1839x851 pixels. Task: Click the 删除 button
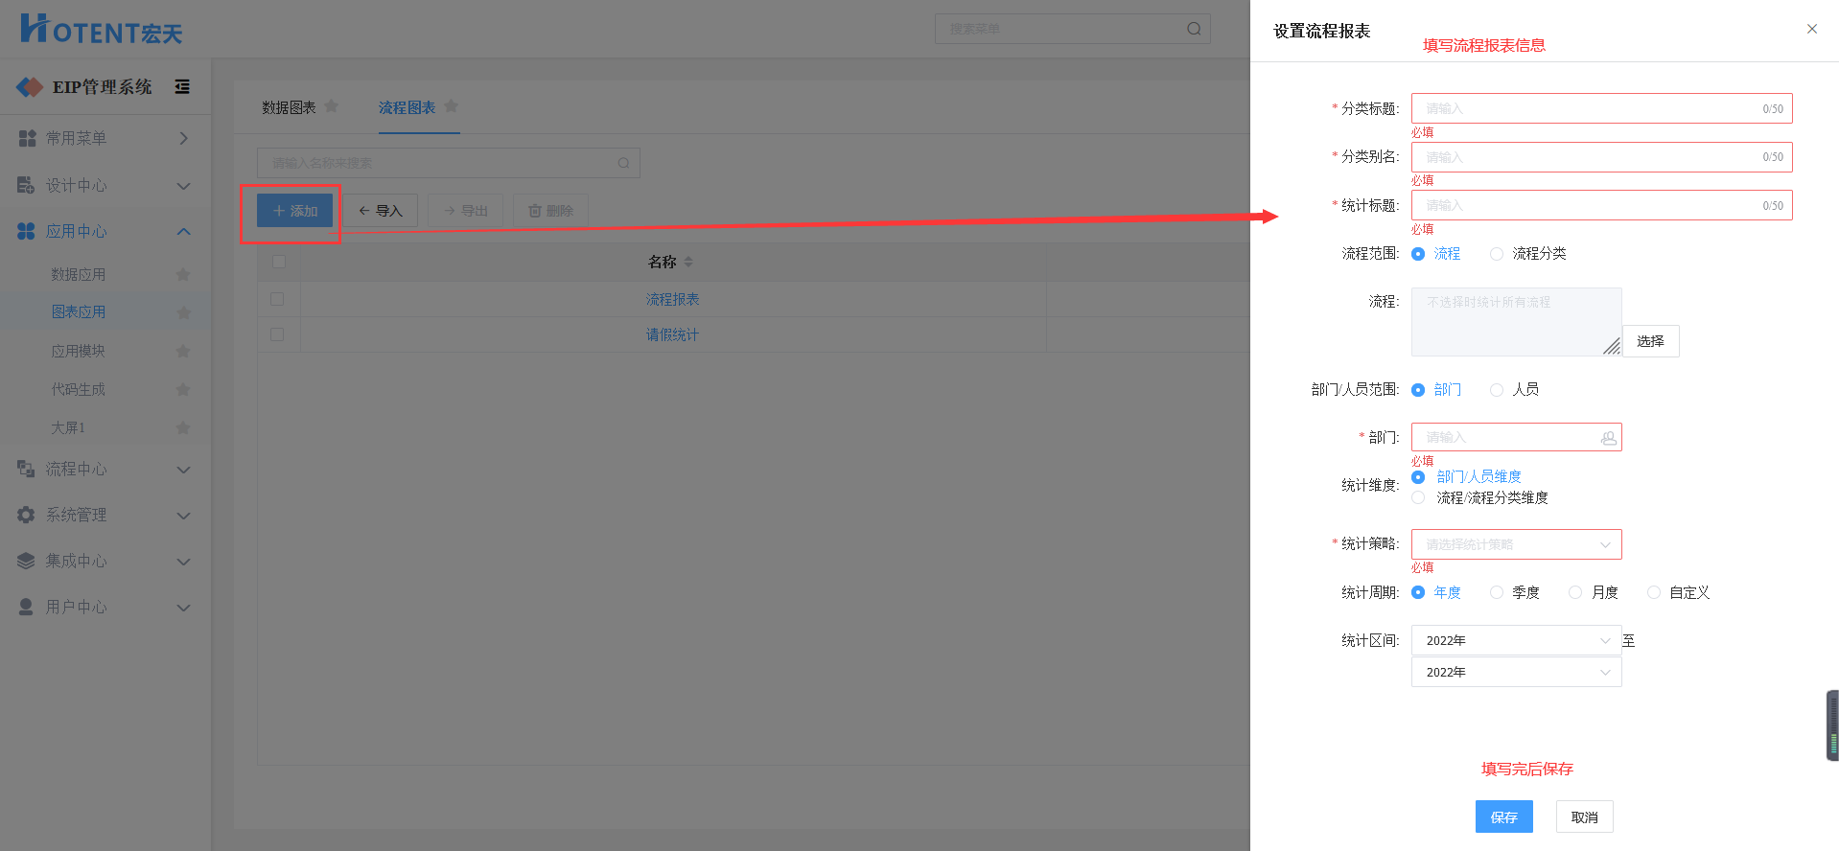(x=550, y=211)
